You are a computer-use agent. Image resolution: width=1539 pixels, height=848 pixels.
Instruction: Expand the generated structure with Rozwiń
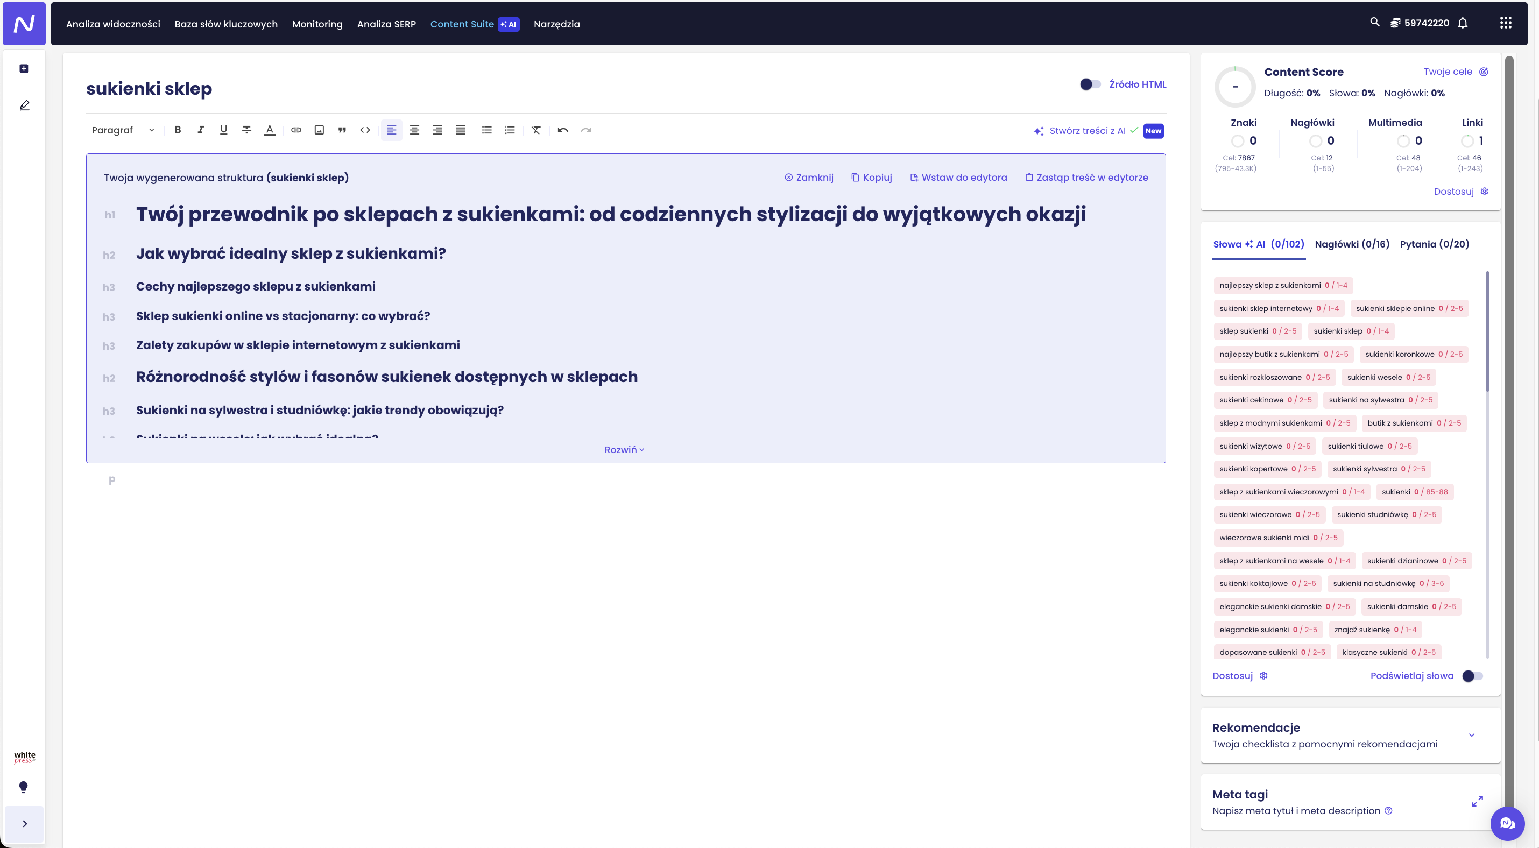pyautogui.click(x=624, y=450)
